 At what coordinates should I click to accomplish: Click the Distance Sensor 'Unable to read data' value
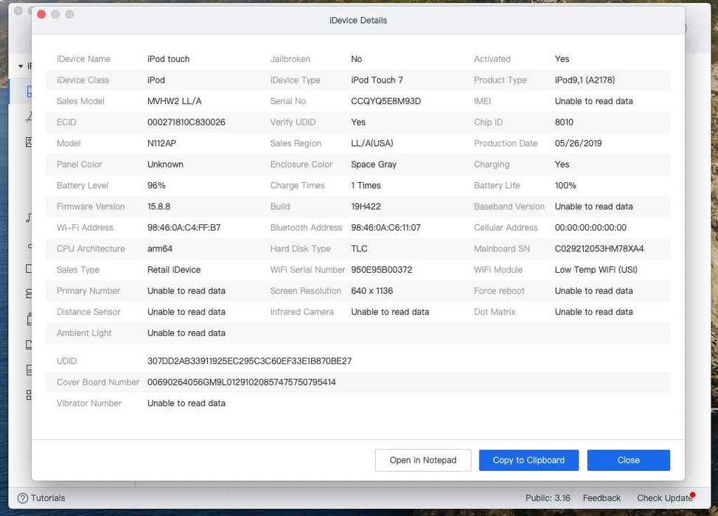[x=187, y=312]
